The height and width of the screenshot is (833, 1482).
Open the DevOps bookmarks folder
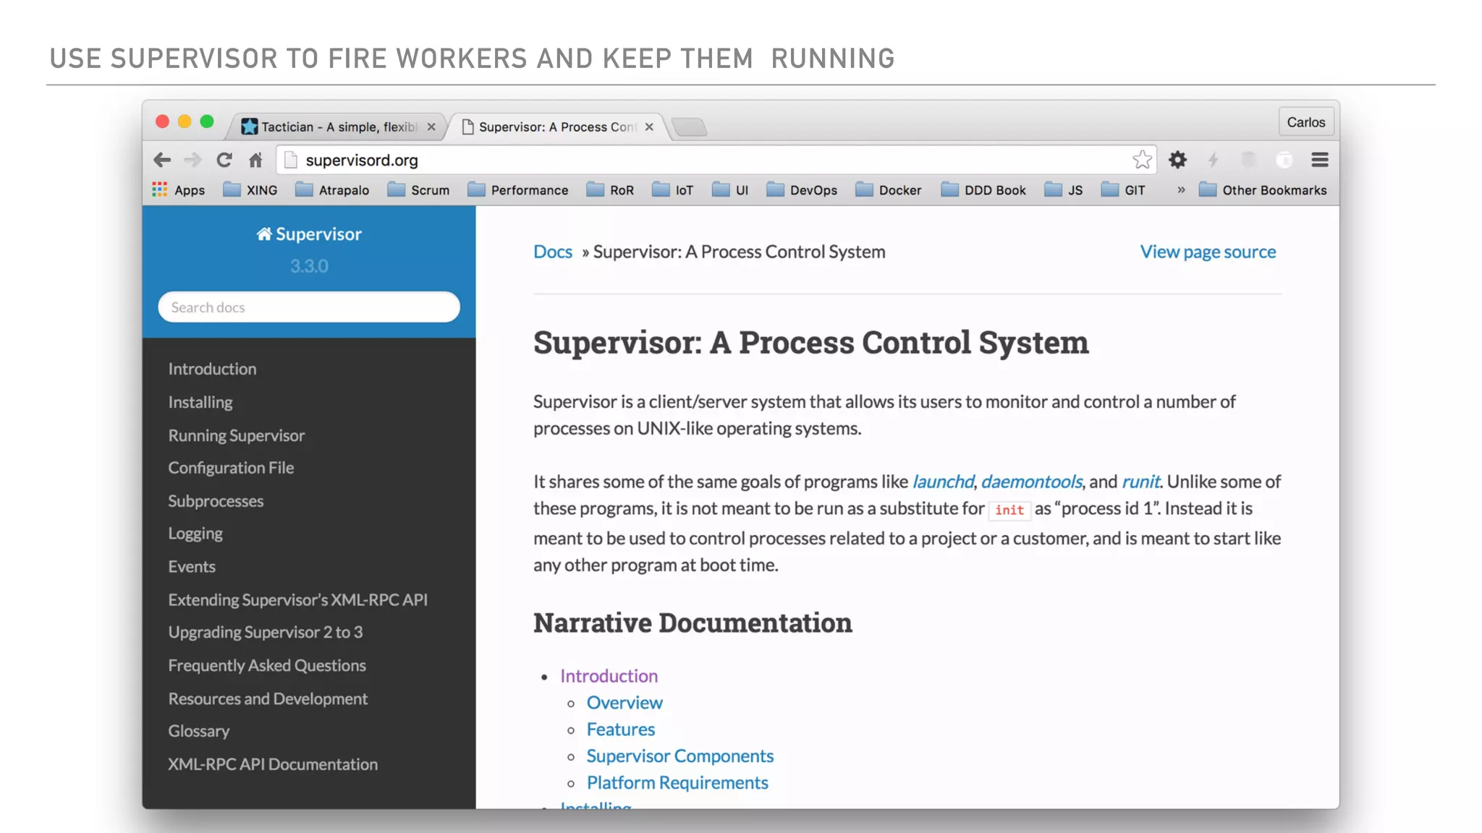tap(802, 190)
